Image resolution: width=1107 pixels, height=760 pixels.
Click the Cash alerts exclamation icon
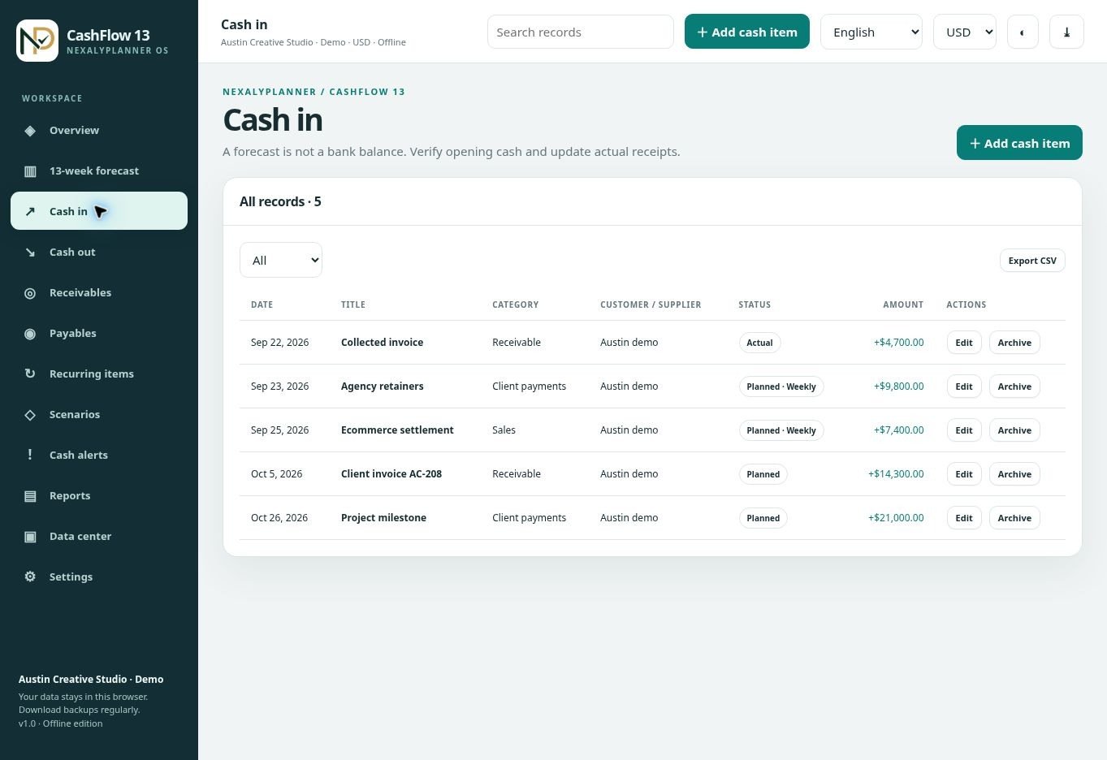point(30,455)
